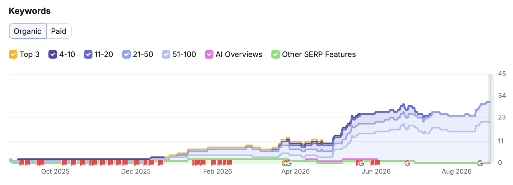513x185 pixels.
Task: Click the Apr 2026 axis label
Action: pos(295,171)
